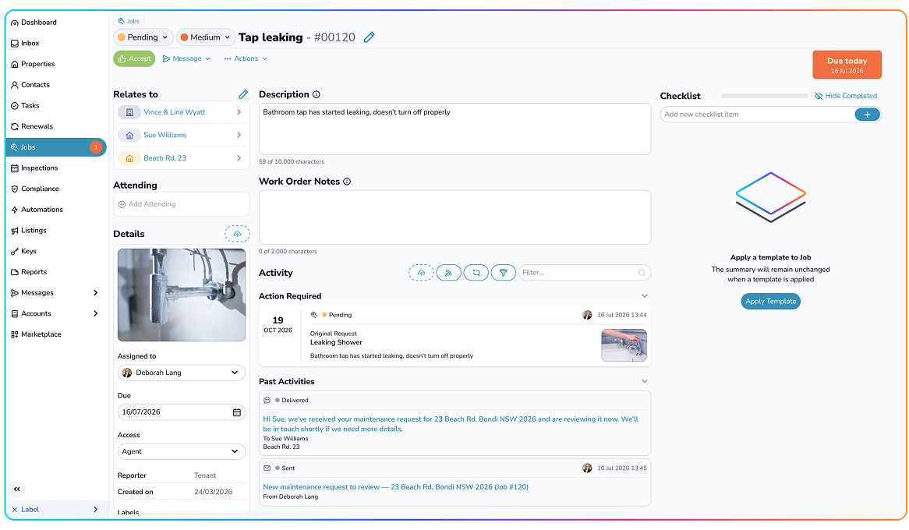This screenshot has width=909, height=530.
Task: Click the Due today badge
Action: pos(847,65)
